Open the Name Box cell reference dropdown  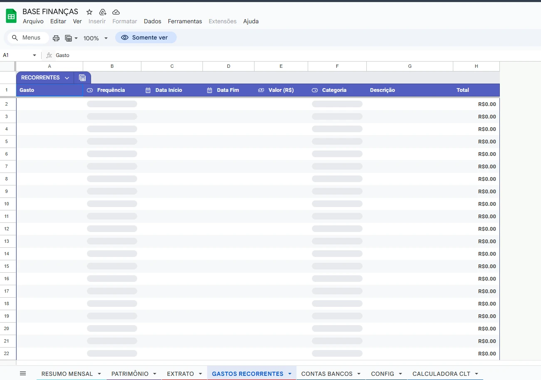35,55
